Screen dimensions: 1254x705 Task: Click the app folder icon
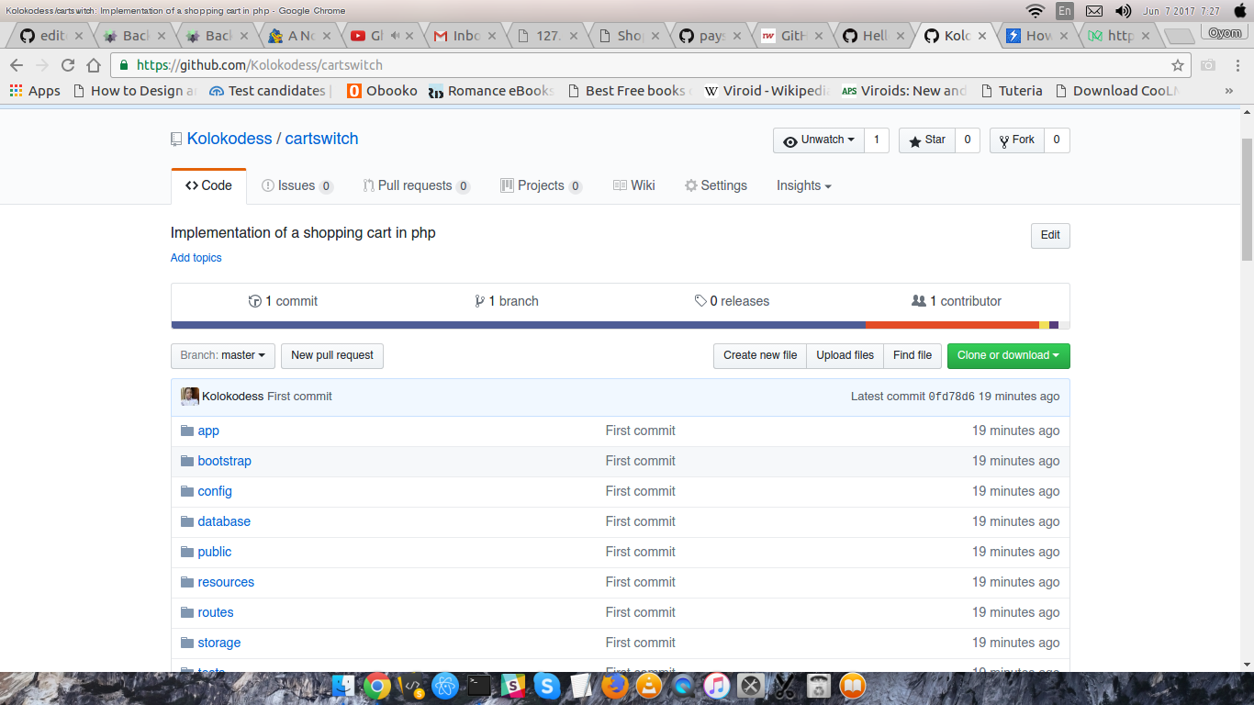pos(187,431)
